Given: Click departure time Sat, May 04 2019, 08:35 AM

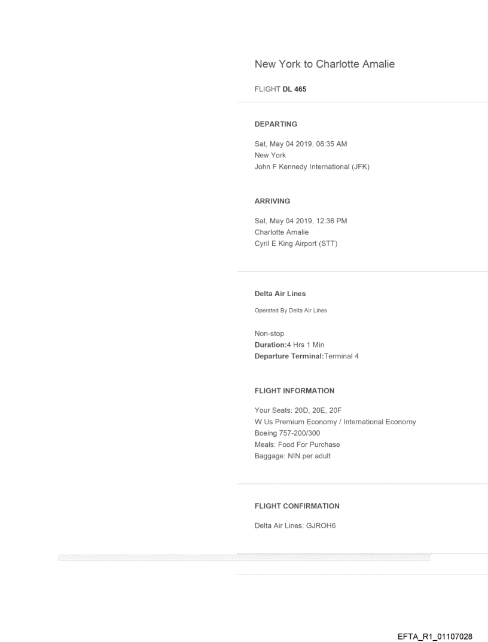Looking at the screenshot, I should point(301,144).
